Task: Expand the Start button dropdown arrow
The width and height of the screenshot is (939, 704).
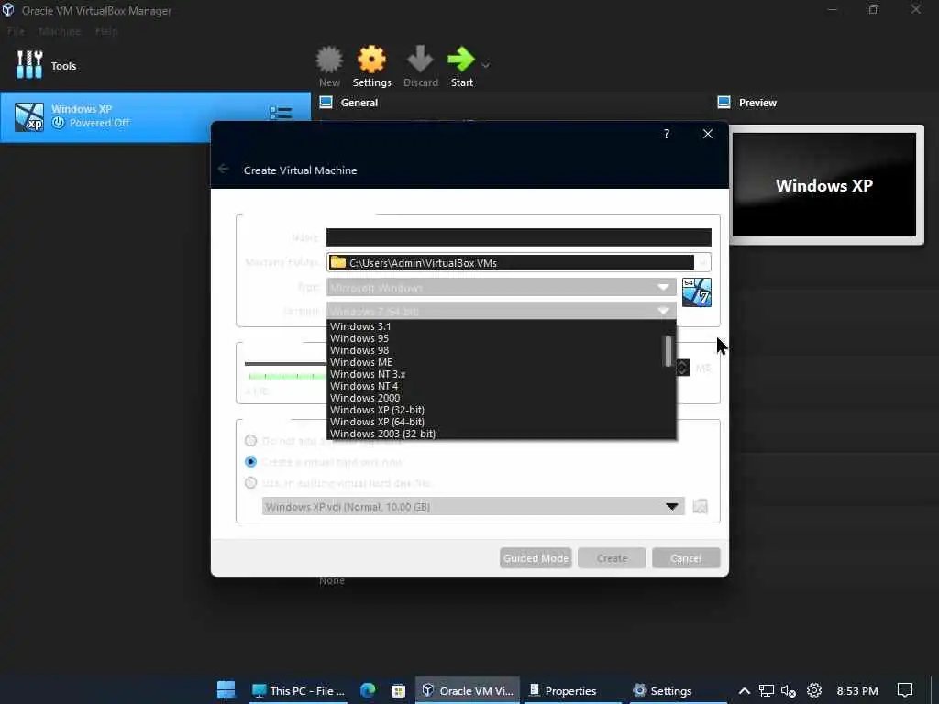Action: [x=486, y=65]
